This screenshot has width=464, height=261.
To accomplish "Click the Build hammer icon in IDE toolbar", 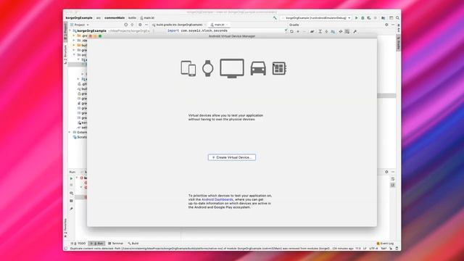I will point(275,18).
